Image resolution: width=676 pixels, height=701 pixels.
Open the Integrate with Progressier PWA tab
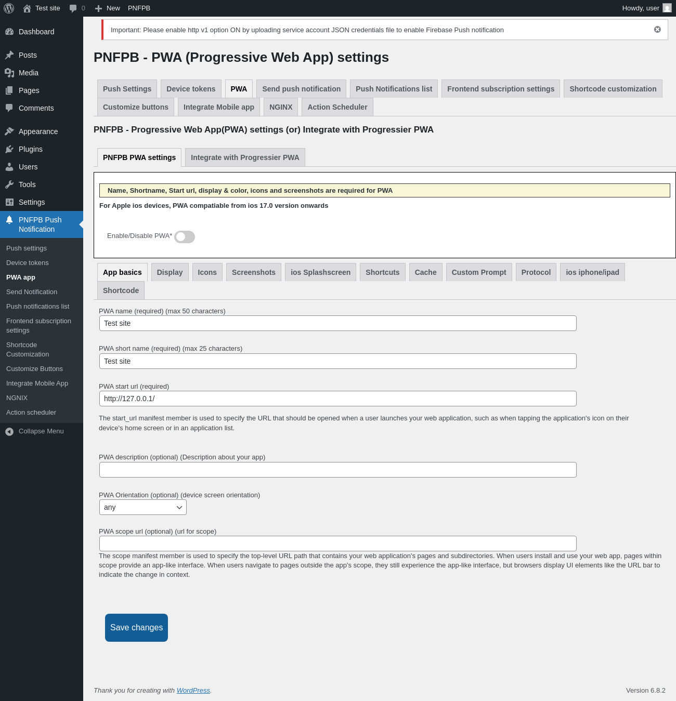(245, 157)
